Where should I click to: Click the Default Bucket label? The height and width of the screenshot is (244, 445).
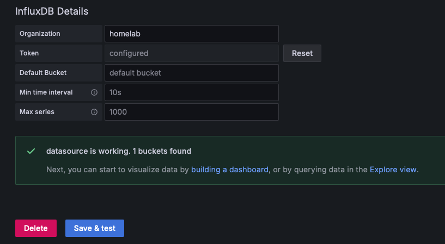(x=43, y=73)
